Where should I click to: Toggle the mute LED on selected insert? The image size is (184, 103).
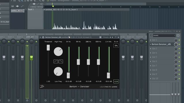coord(27,41)
